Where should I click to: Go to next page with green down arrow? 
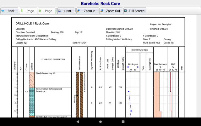pos(28,11)
